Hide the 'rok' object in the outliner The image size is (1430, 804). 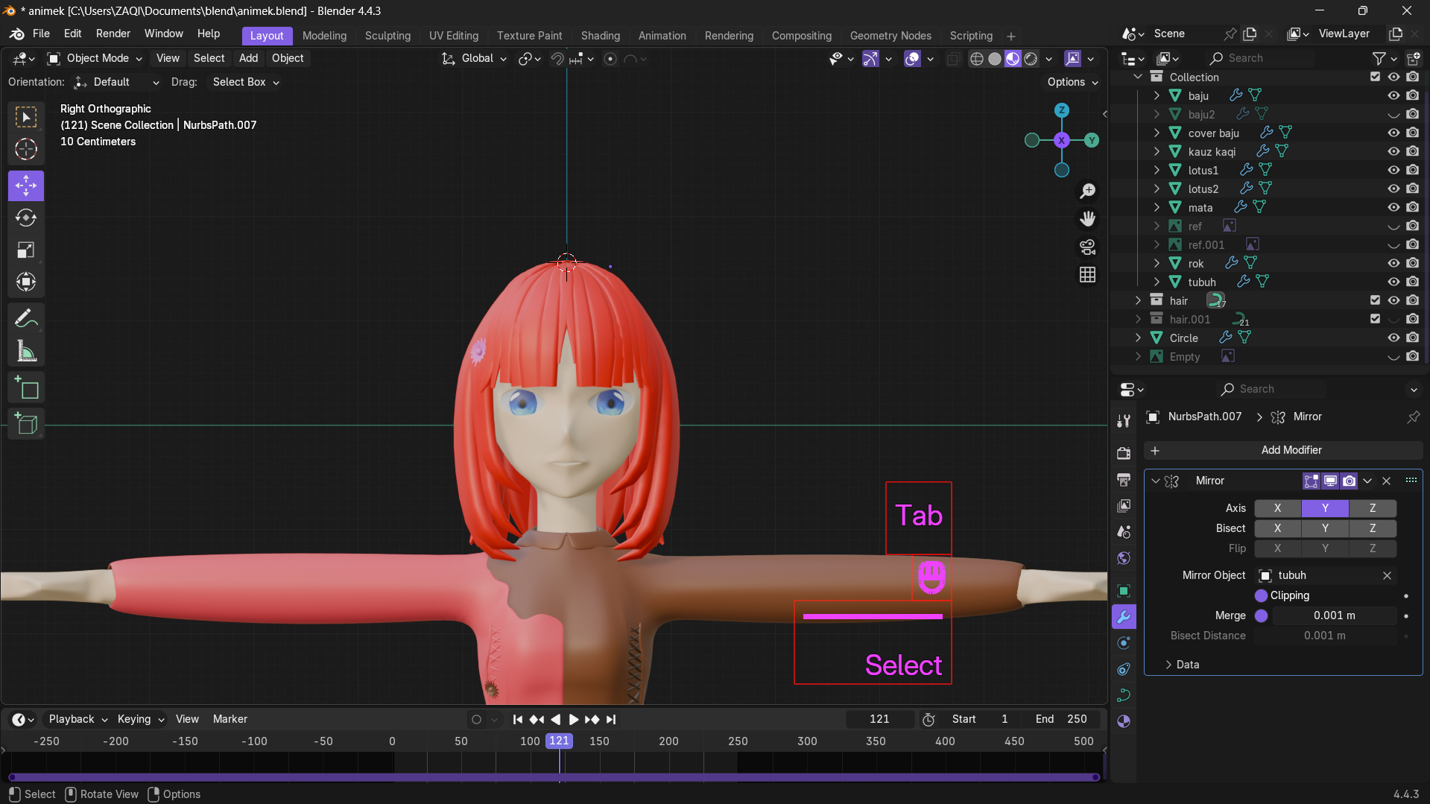click(1393, 263)
